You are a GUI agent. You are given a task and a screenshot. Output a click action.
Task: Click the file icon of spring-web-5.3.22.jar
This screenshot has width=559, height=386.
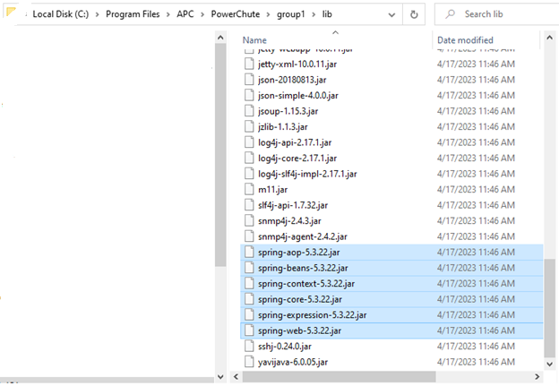[249, 330]
